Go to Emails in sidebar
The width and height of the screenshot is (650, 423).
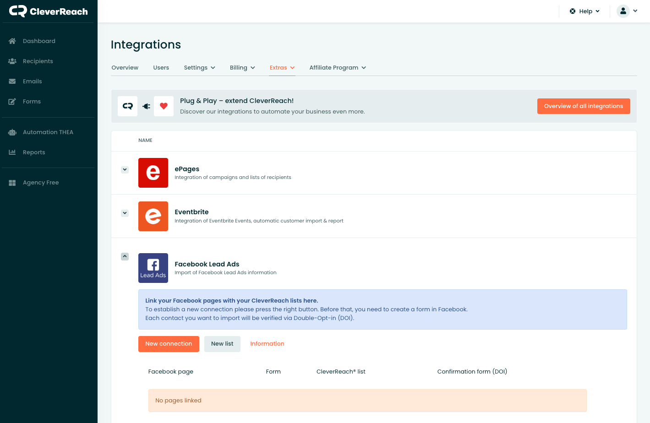[32, 81]
